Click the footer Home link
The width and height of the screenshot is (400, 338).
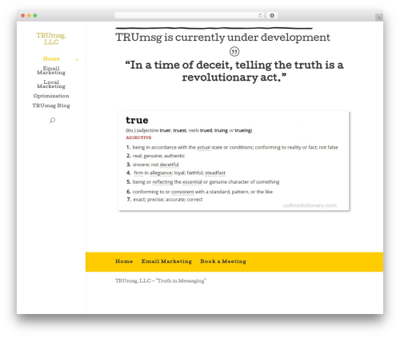pos(124,261)
